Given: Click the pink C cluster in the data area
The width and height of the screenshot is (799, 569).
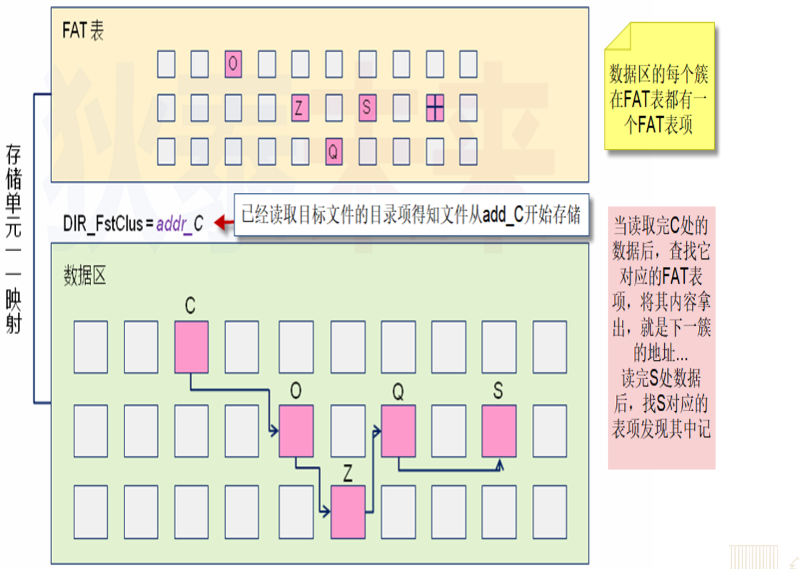Looking at the screenshot, I should point(190,346).
